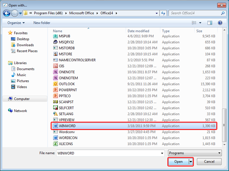
Task: Click the Cancel button
Action: coord(209,161)
